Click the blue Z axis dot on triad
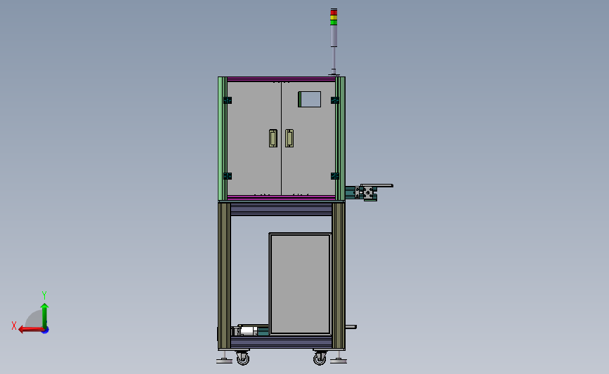The width and height of the screenshot is (609, 374). coord(46,330)
